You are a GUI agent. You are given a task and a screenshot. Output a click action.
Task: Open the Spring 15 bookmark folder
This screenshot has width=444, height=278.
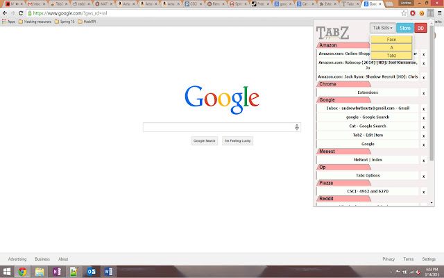pos(65,22)
